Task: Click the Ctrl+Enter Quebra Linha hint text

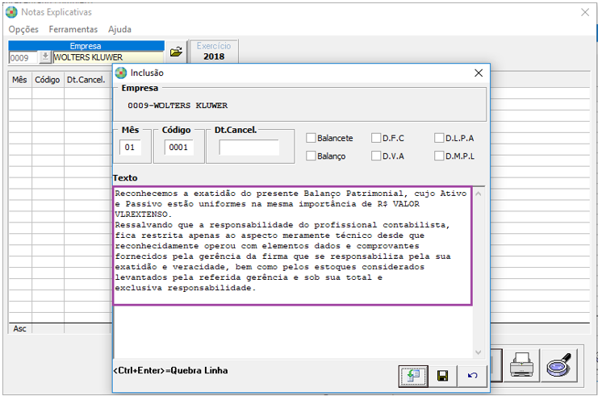Action: (170, 370)
